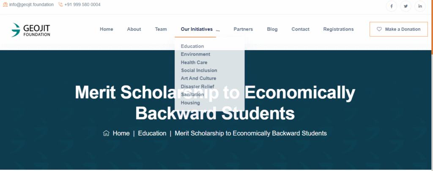
Task: Navigate to Registrations page
Action: 338,29
